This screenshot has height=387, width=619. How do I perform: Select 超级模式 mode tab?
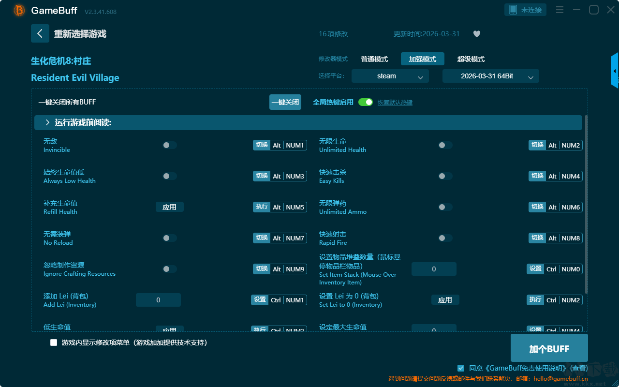tap(471, 59)
